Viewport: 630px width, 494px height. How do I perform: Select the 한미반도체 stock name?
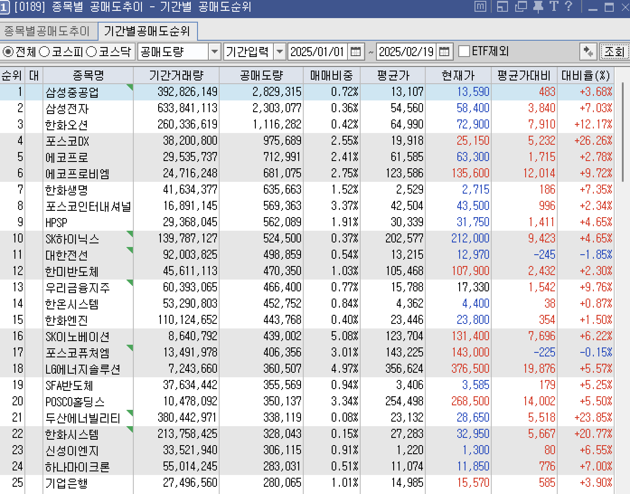72,271
